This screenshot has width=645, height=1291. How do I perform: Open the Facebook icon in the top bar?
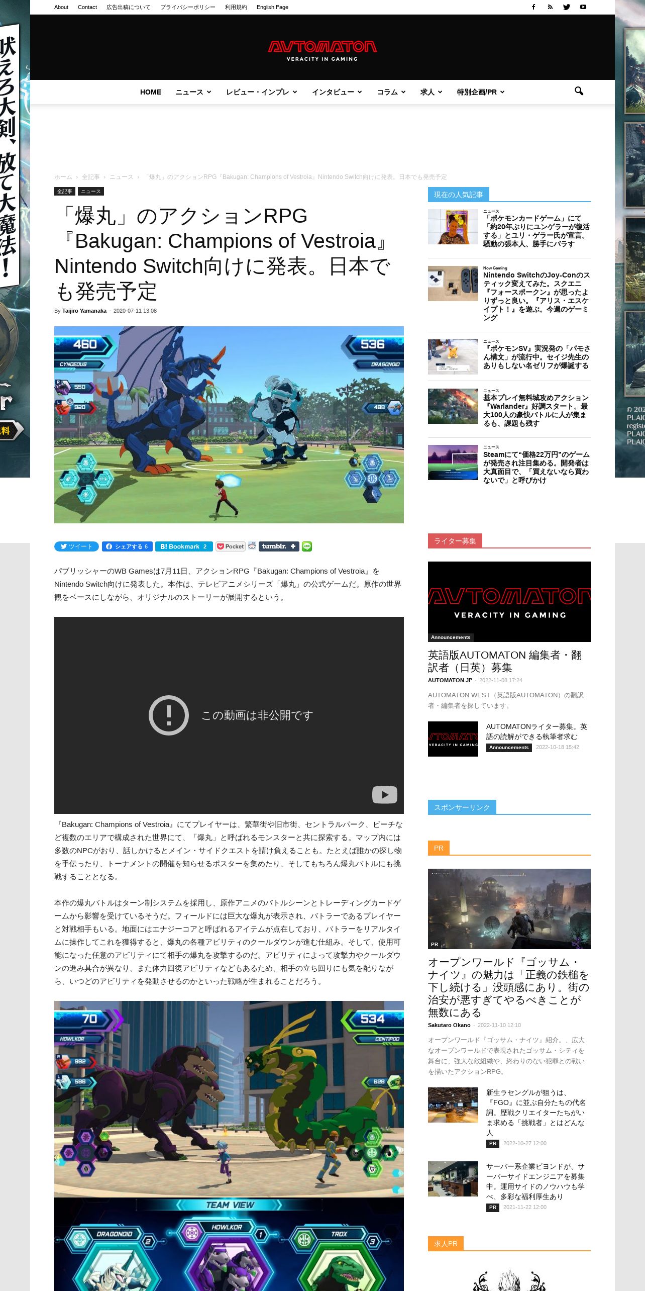[533, 7]
